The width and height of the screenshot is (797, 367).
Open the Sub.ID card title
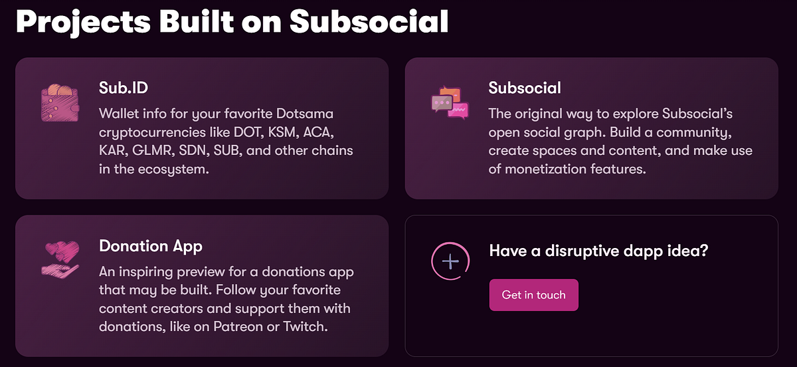[122, 88]
